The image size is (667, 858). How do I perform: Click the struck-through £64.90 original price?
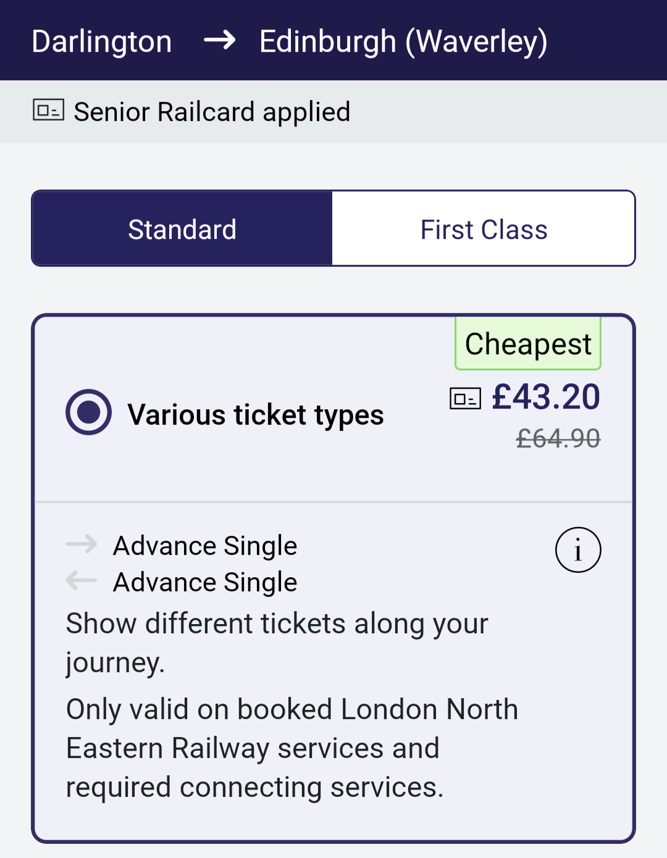tap(558, 439)
